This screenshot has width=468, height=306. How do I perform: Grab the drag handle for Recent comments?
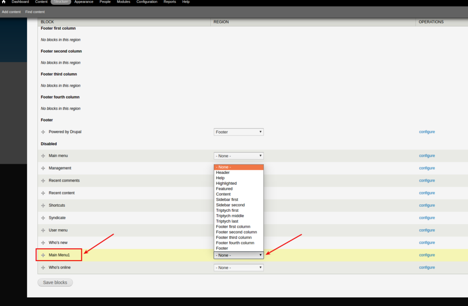tap(43, 181)
